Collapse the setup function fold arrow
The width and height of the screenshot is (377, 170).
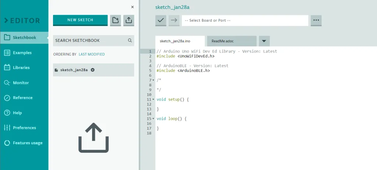point(153,100)
